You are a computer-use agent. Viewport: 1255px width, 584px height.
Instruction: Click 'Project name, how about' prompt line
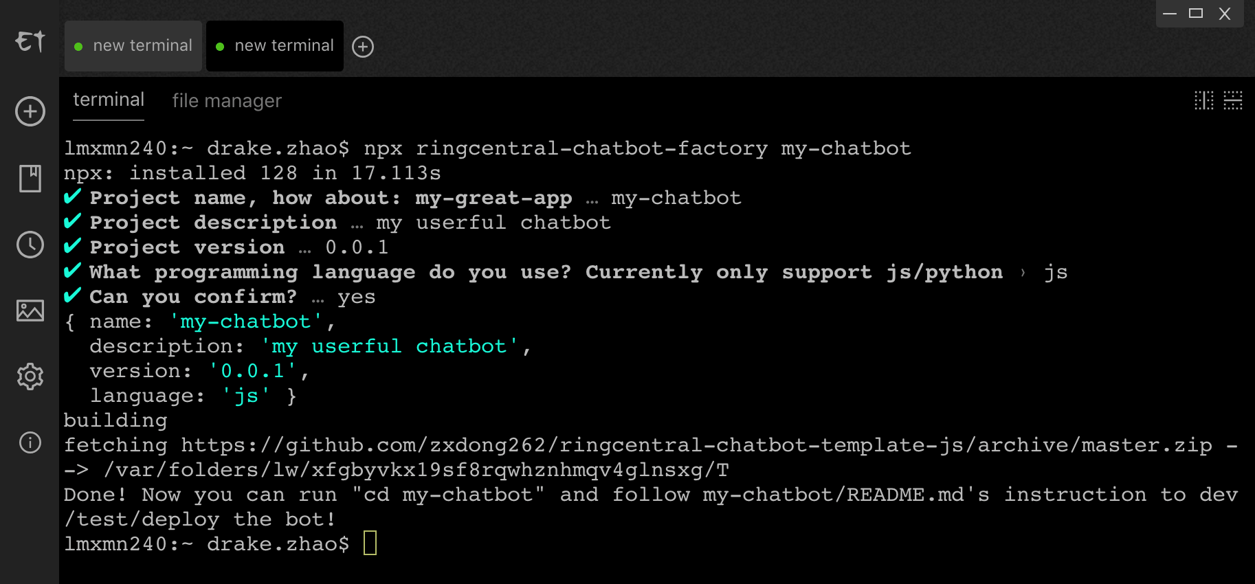coord(402,198)
